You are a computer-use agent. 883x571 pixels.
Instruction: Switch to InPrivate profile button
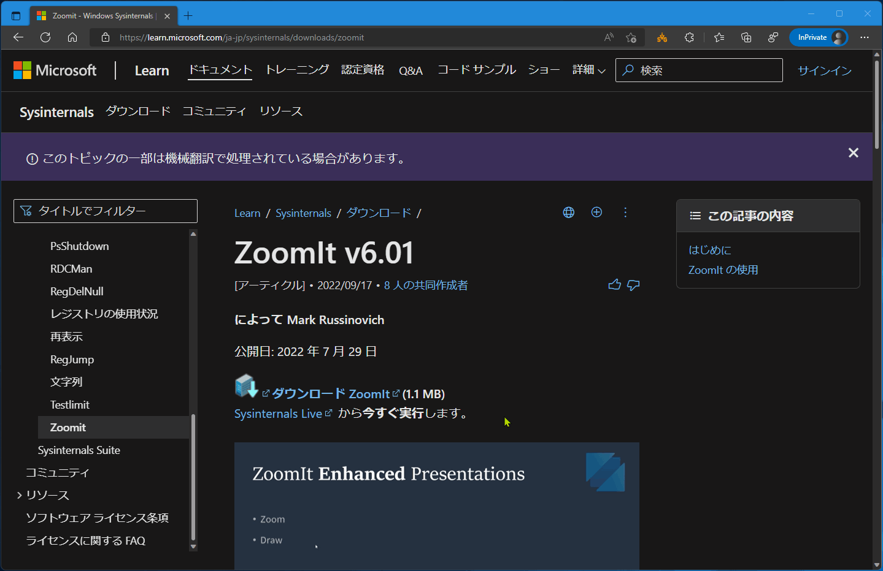pos(819,37)
